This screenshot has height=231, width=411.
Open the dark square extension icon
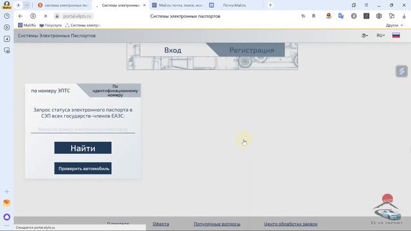[366, 16]
